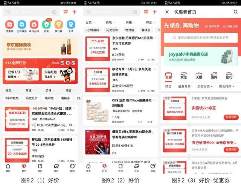Open 百科 in 图9.2 (2) bottom bar

click(120, 168)
